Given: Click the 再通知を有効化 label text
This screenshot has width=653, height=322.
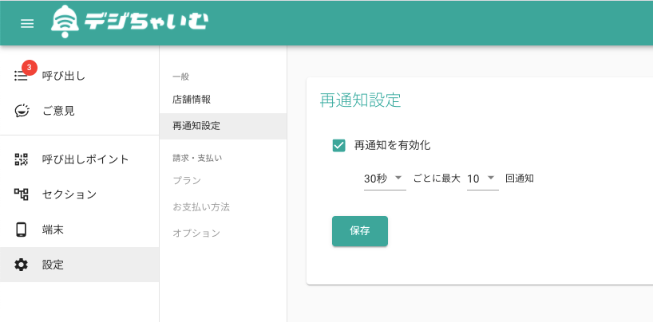Looking at the screenshot, I should point(392,146).
